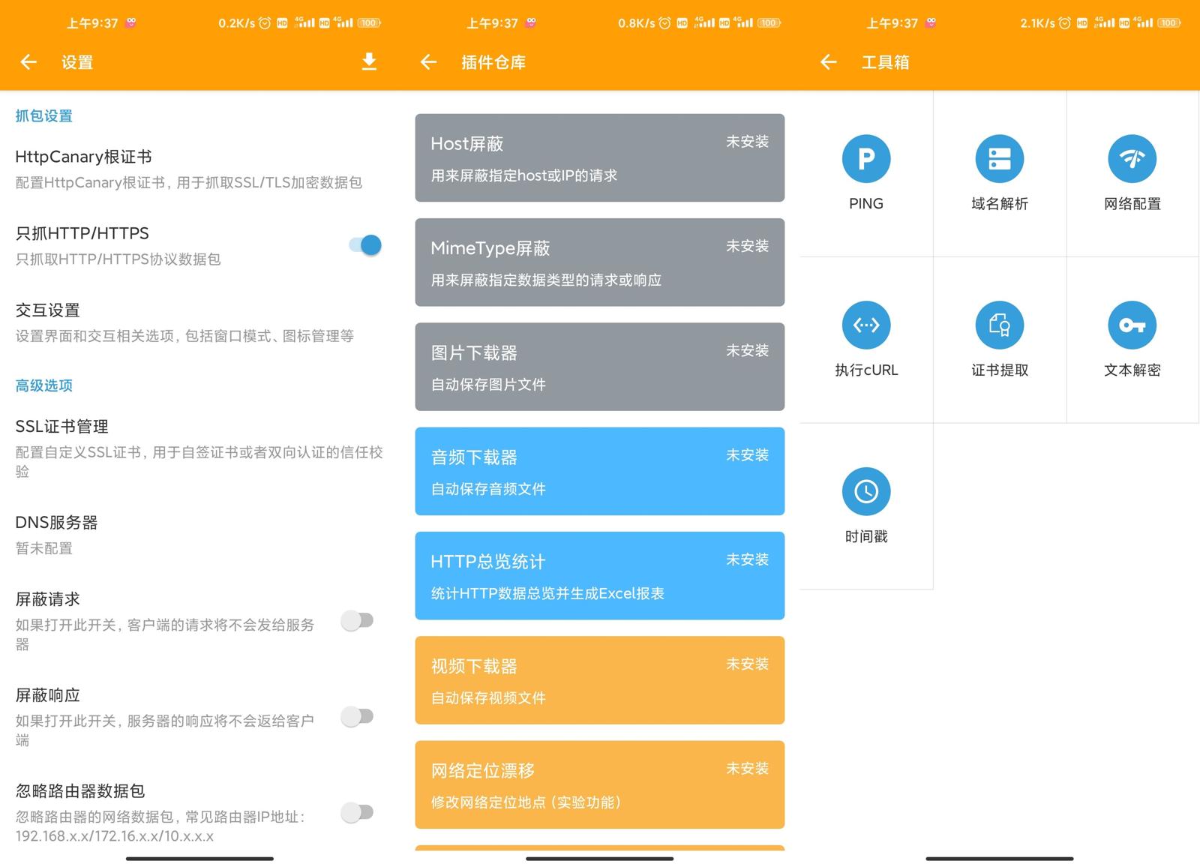The width and height of the screenshot is (1200, 867).
Task: Go back from the 插件仓库 screen
Action: click(428, 61)
